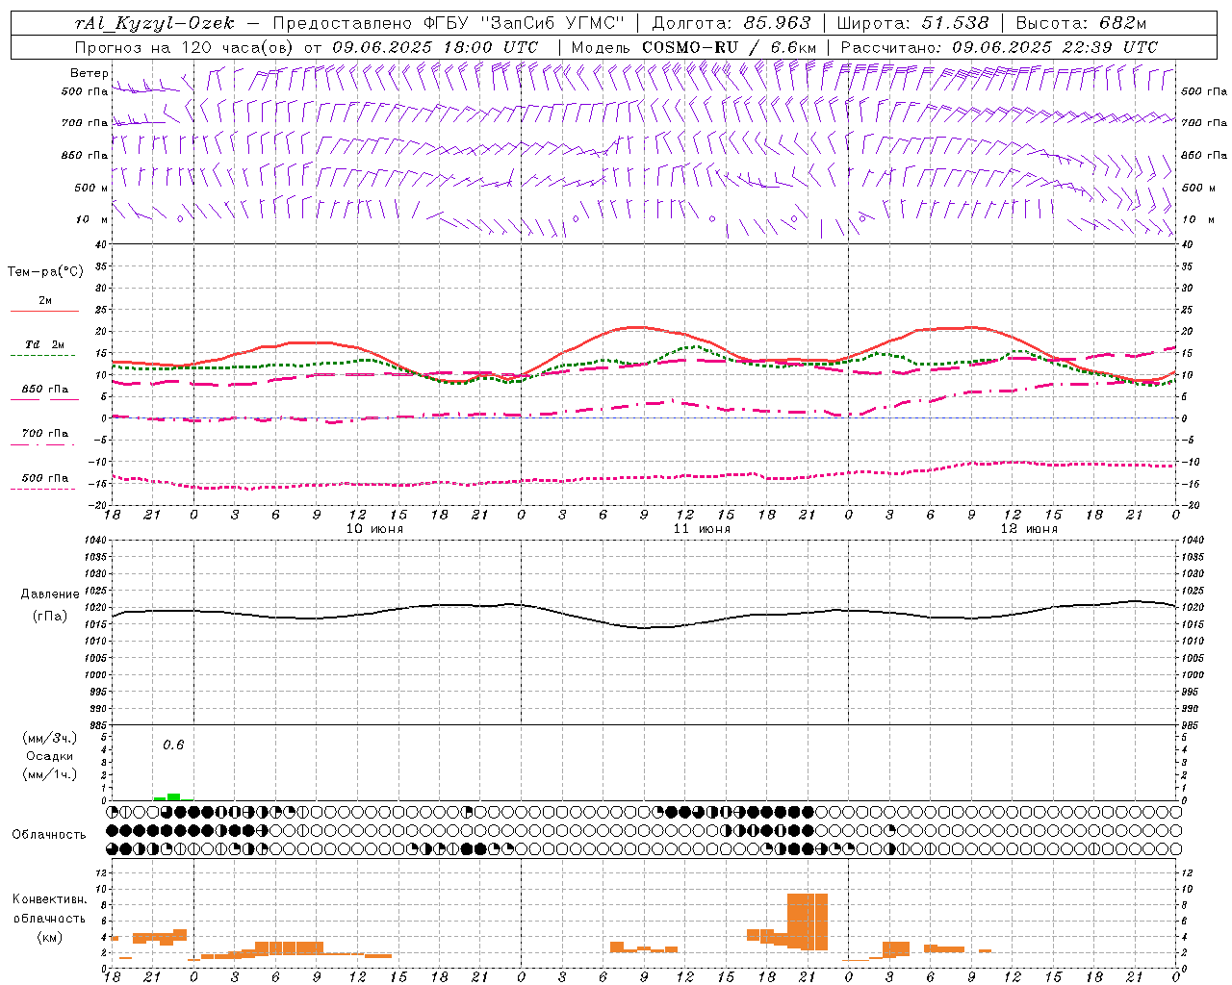The width and height of the screenshot is (1232, 985).
Task: Click the (км) unit label for convective cloud
Action: [50, 937]
